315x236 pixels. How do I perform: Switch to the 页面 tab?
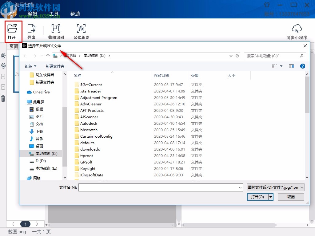coord(14,46)
